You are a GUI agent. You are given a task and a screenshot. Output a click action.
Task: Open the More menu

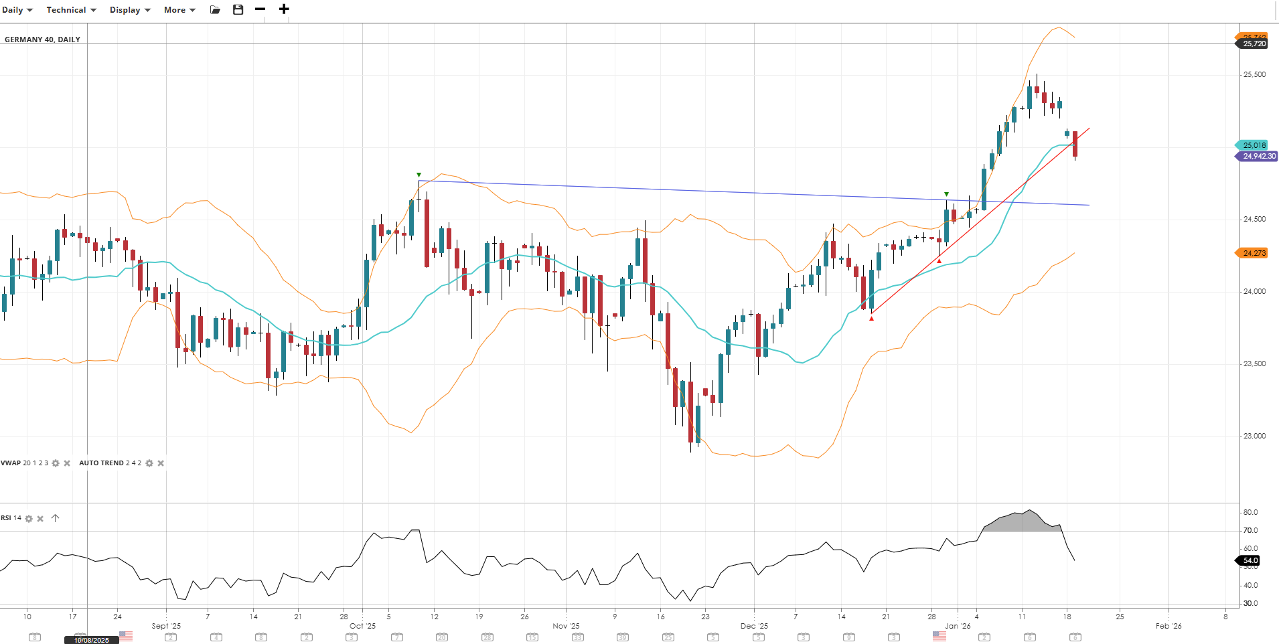tap(179, 10)
